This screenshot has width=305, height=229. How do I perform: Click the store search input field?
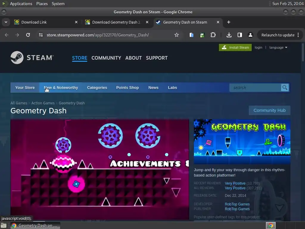pyautogui.click(x=255, y=88)
